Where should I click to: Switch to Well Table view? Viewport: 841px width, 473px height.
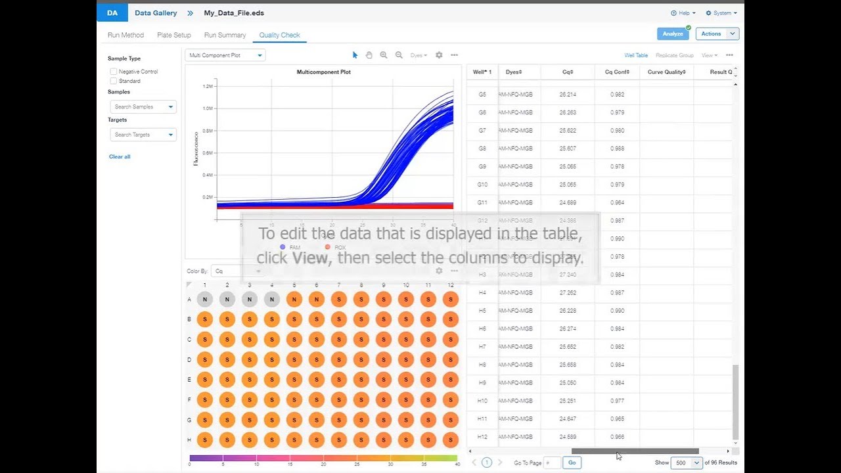click(636, 55)
